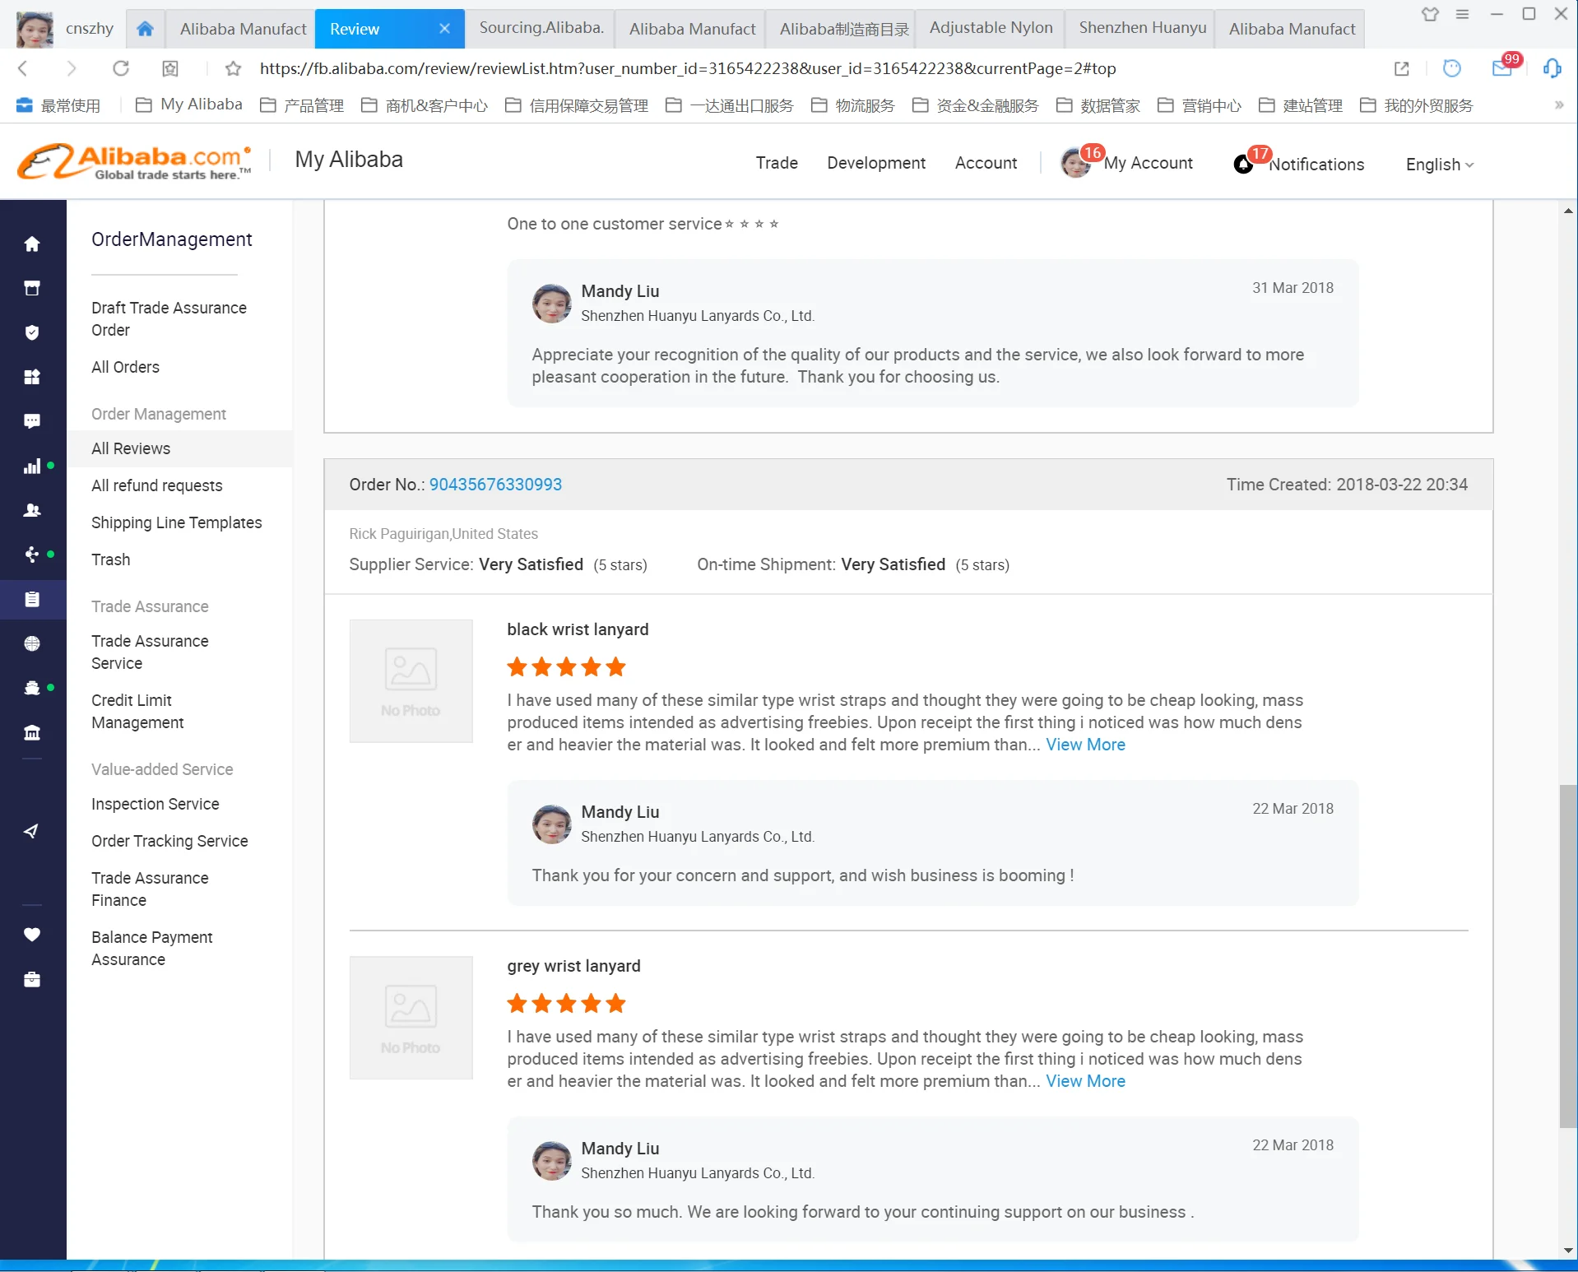Click the page vertical scrollbar thumb

click(1568, 954)
